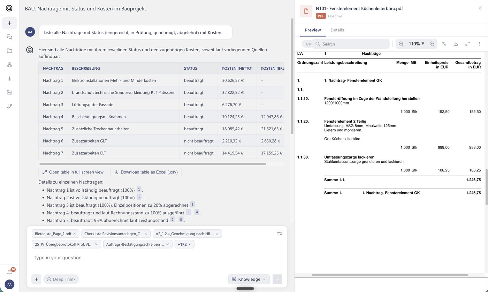This screenshot has height=292, width=488.
Task: Open the folder icon in the sidebar
Action: click(9, 51)
